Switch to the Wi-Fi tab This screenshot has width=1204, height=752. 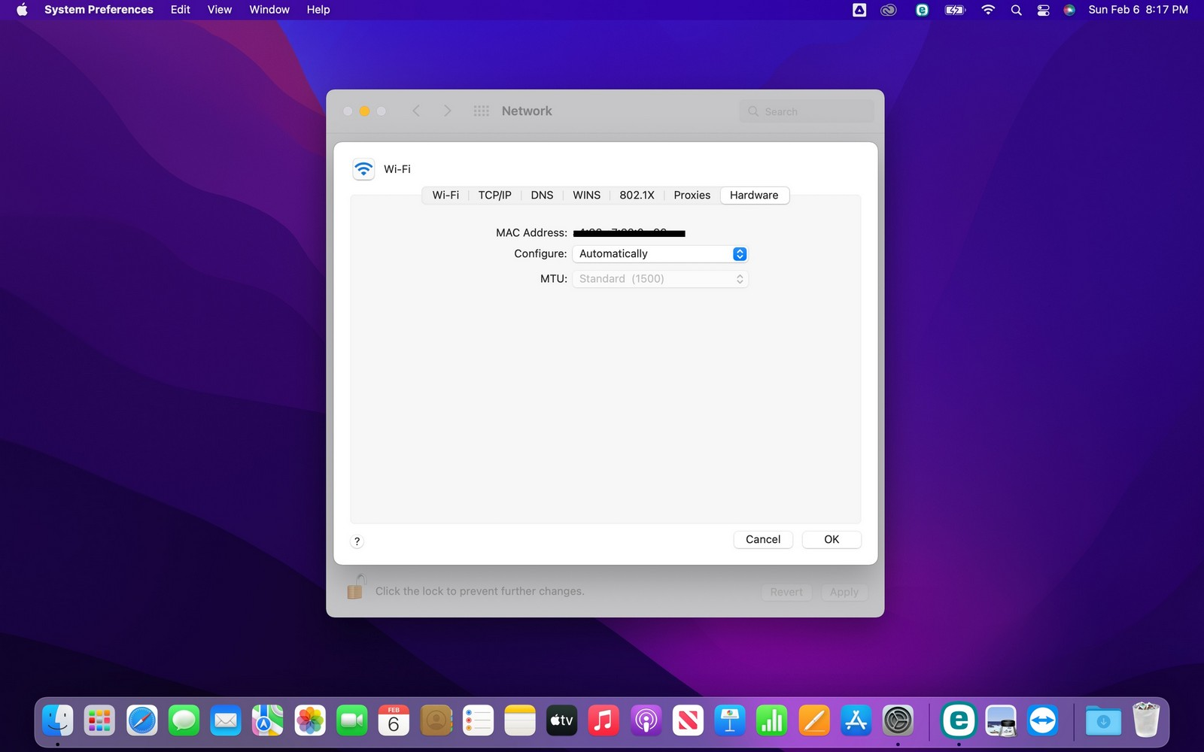[x=445, y=196]
